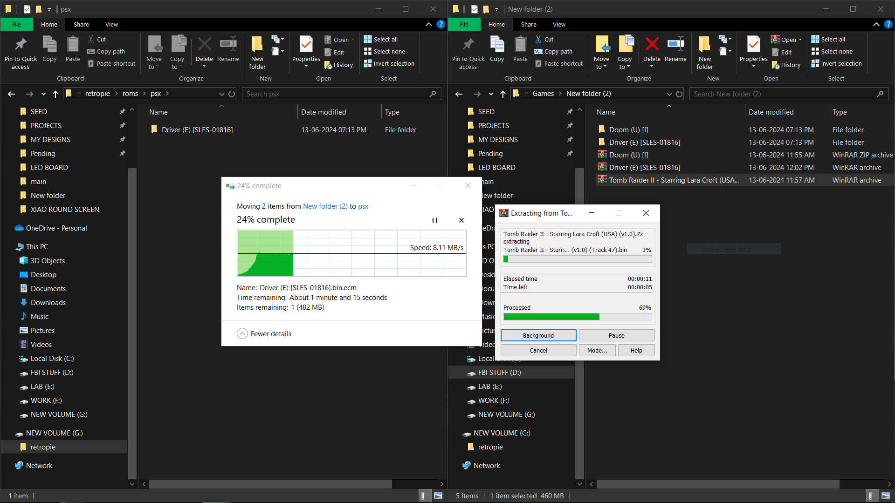Switch to large icons view in New folder (2)

(x=886, y=496)
